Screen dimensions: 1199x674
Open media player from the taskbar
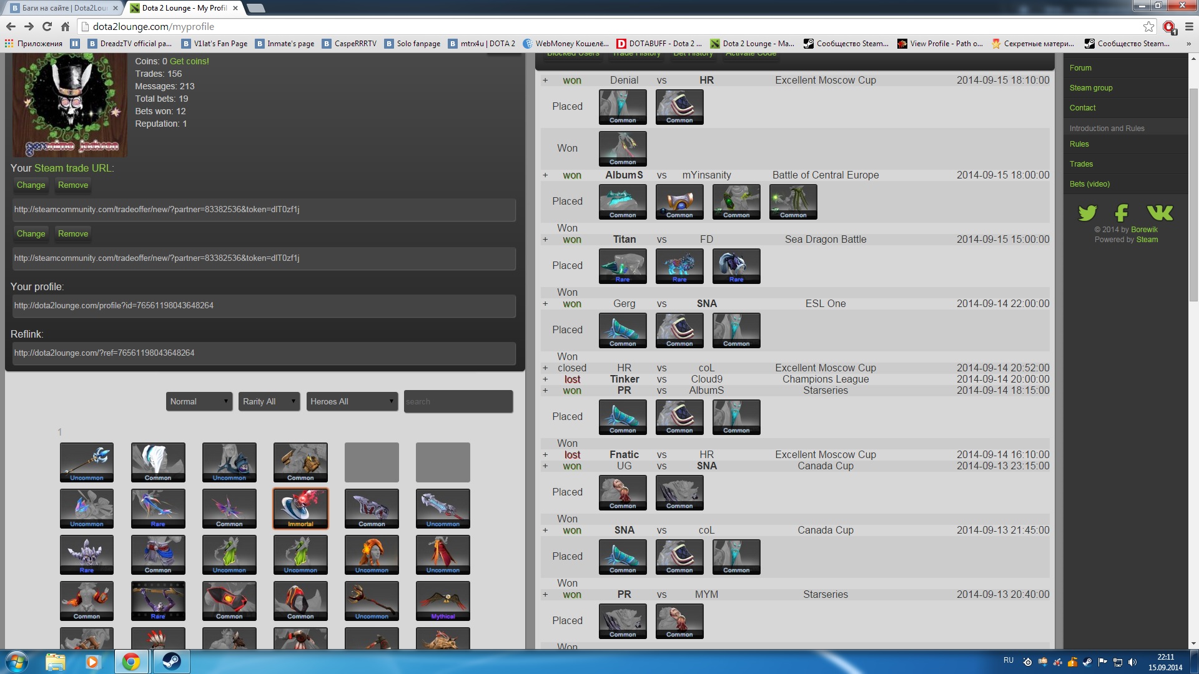pos(92,662)
